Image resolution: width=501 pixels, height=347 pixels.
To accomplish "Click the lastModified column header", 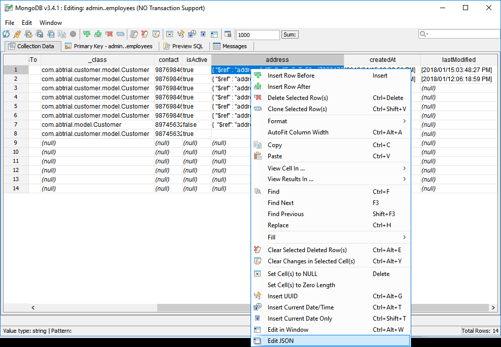I will [459, 60].
